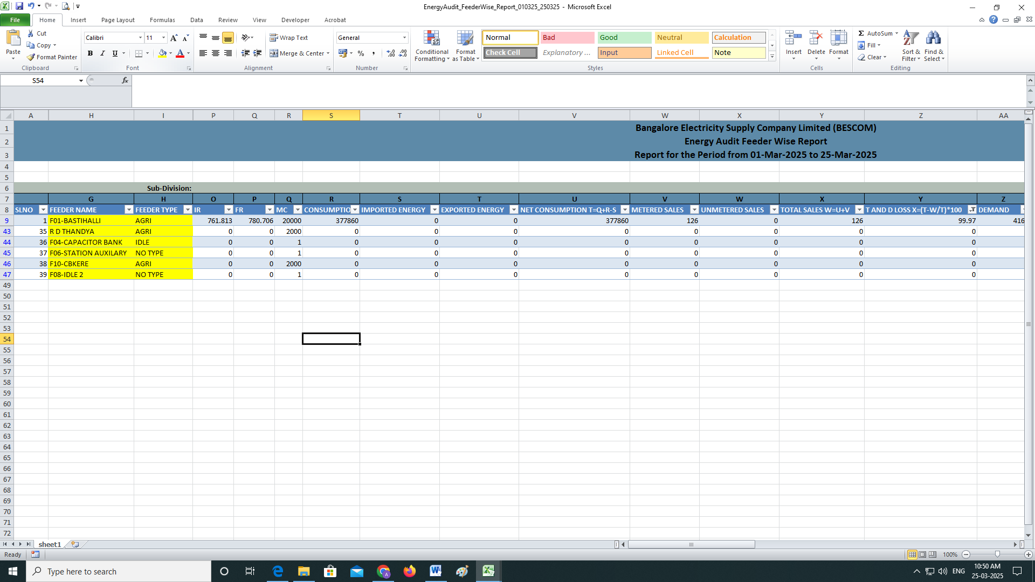Apply the Check Cell style

click(x=510, y=53)
